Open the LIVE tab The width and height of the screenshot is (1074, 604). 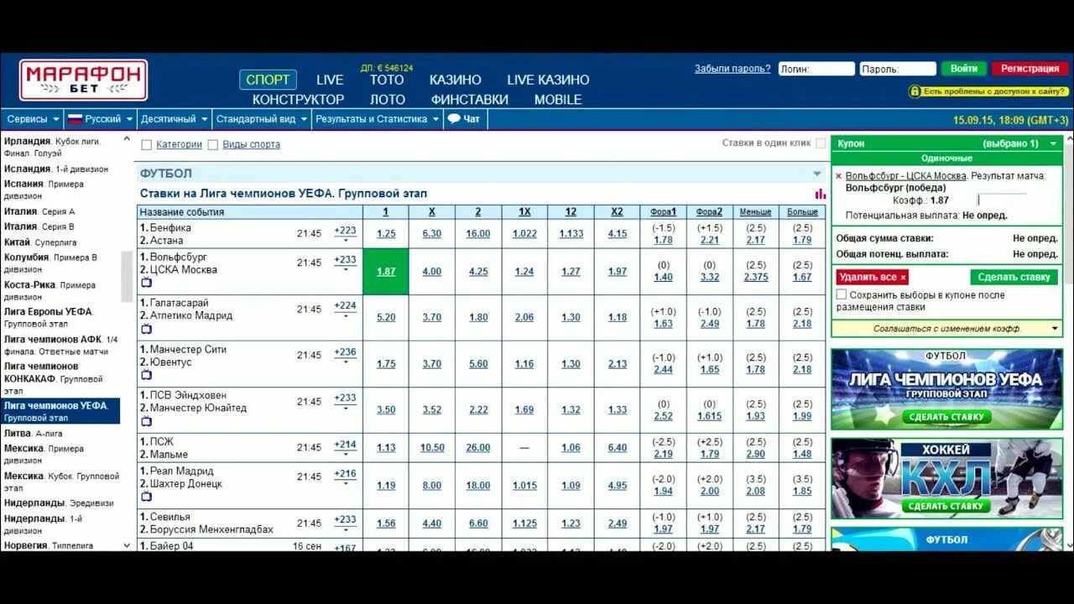pyautogui.click(x=330, y=80)
